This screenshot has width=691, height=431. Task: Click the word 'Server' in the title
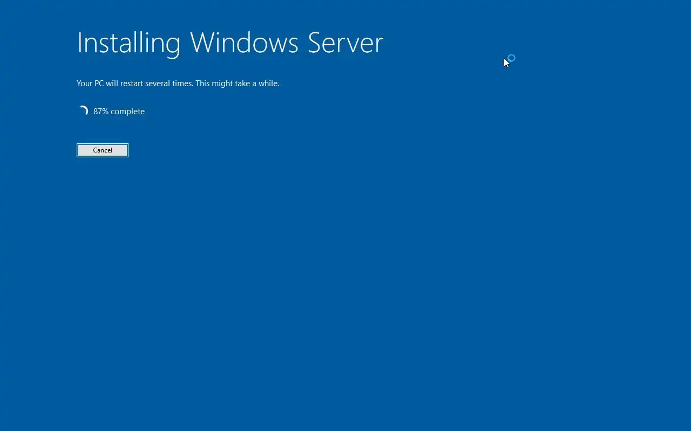[345, 43]
